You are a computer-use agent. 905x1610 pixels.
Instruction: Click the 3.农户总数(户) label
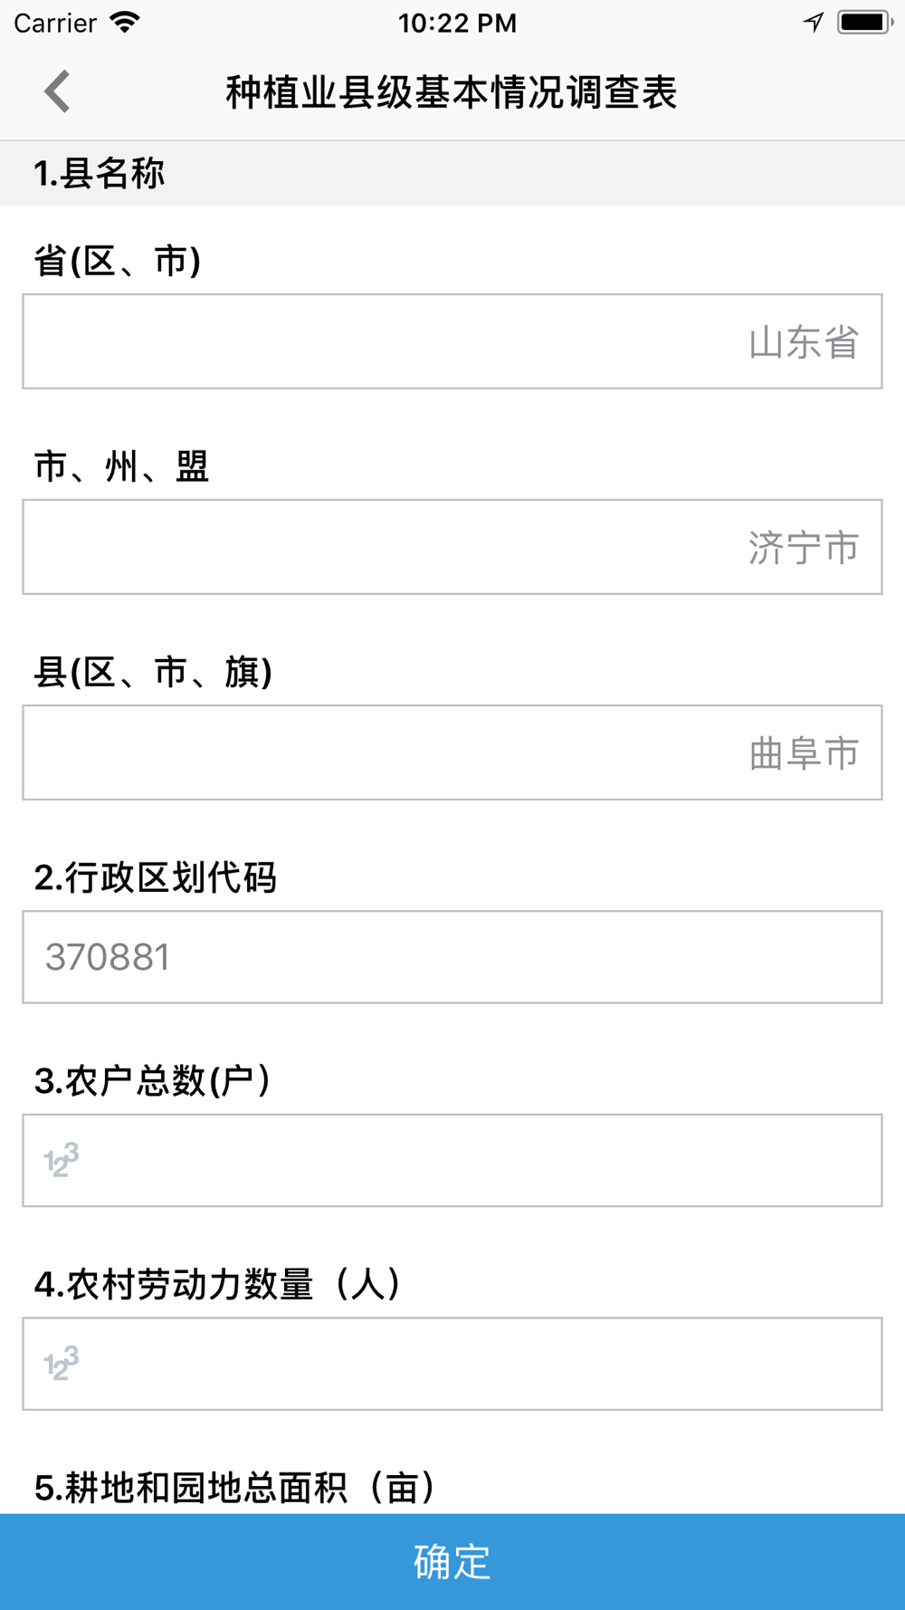[x=153, y=1080]
